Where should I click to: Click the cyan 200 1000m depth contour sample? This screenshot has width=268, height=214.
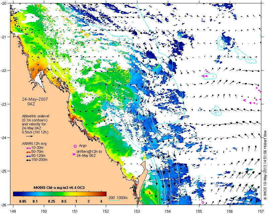pyautogui.click(x=115, y=200)
